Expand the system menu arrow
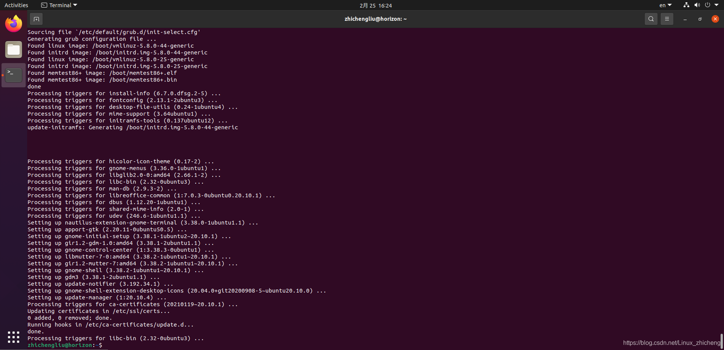This screenshot has height=350, width=724. click(716, 5)
